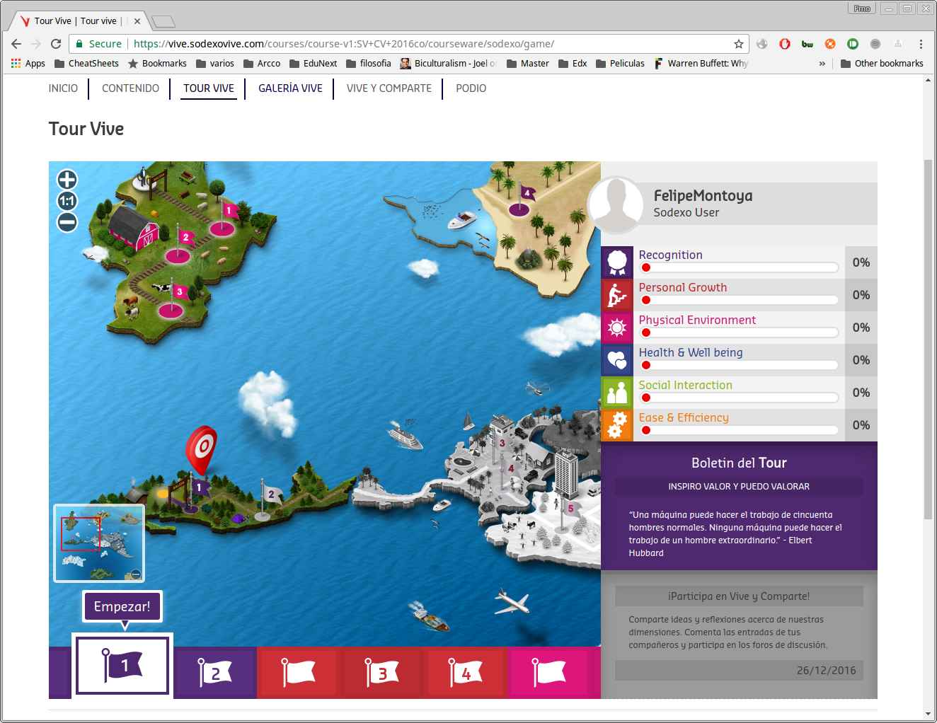Bookmark page with star icon
This screenshot has width=937, height=723.
point(739,44)
